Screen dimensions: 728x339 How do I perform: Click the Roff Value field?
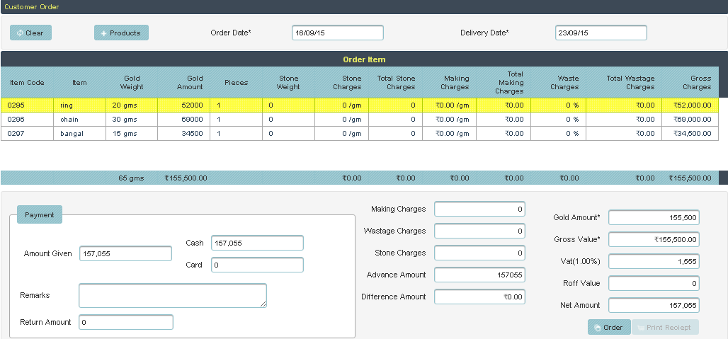click(654, 283)
